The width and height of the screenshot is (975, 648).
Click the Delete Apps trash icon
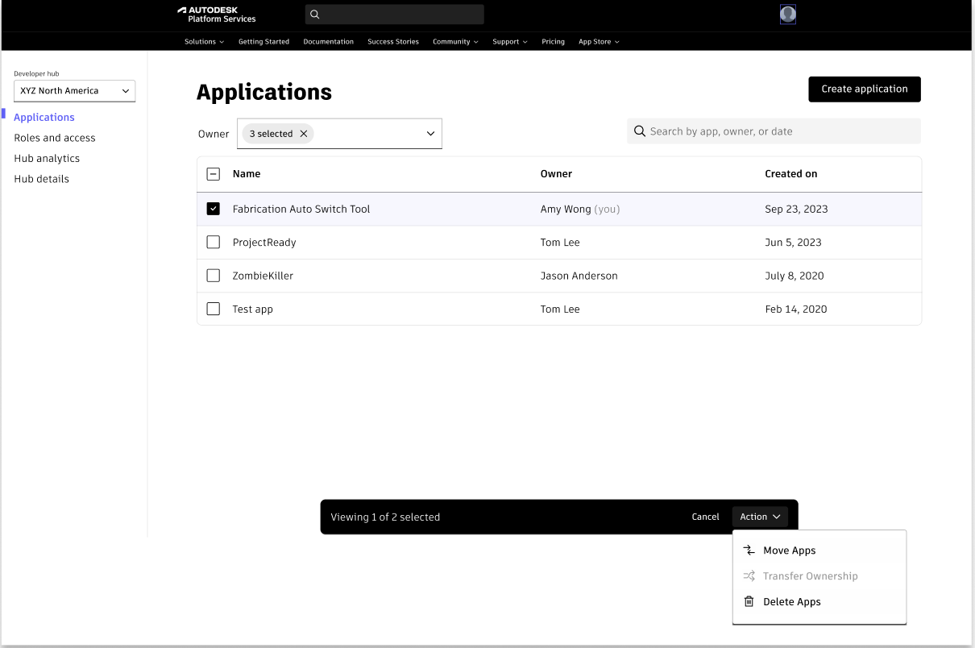pos(749,602)
